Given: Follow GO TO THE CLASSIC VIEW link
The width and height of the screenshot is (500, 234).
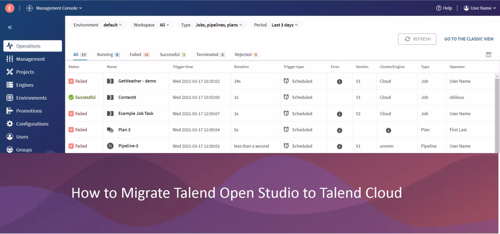Looking at the screenshot, I should tap(469, 39).
